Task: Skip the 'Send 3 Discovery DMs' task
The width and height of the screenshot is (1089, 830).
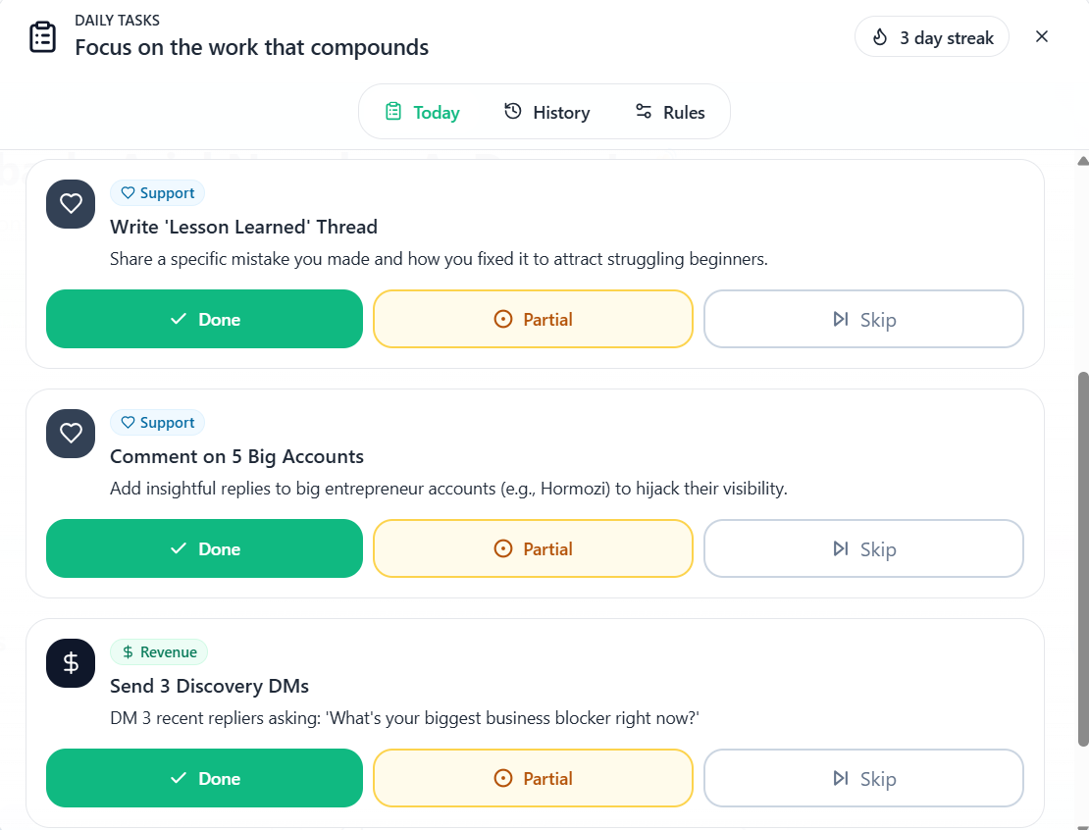Action: pyautogui.click(x=863, y=778)
